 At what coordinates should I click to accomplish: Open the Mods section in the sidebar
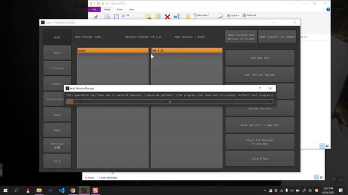click(57, 37)
